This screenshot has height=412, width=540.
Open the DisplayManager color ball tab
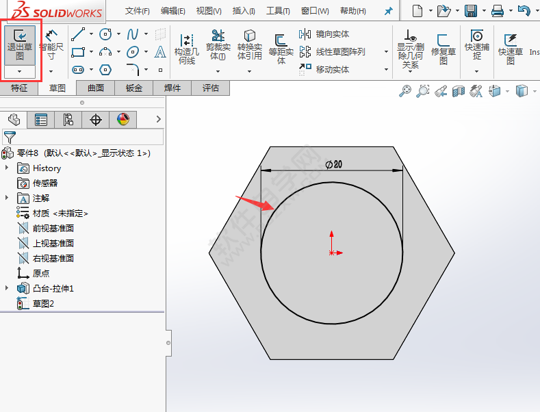123,120
